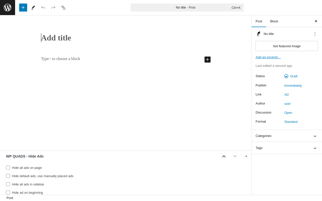322x201 pixels.
Task: Click the WordPress logo icon
Action: tap(8, 8)
